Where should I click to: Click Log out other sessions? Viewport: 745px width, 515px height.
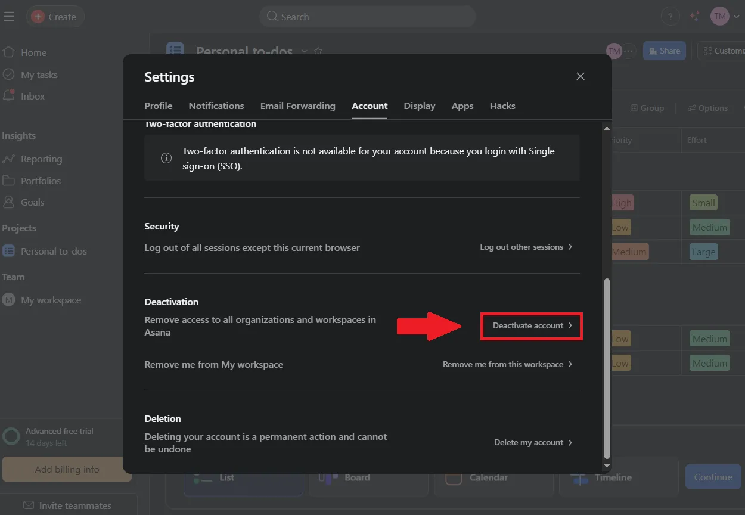coord(526,247)
